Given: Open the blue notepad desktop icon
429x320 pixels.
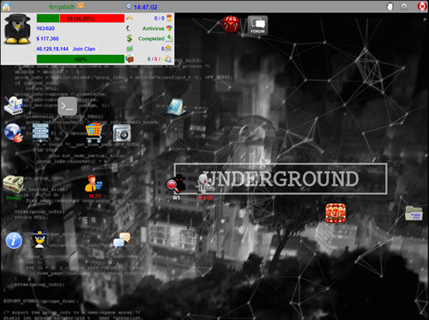Looking at the screenshot, I should [176, 106].
